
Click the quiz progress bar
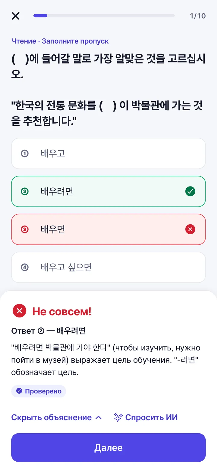tap(104, 16)
